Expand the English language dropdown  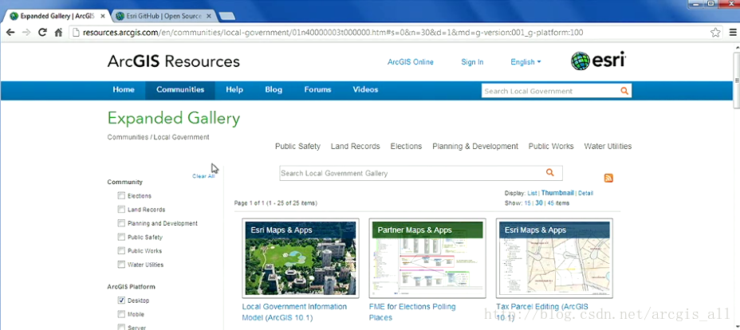pos(525,62)
